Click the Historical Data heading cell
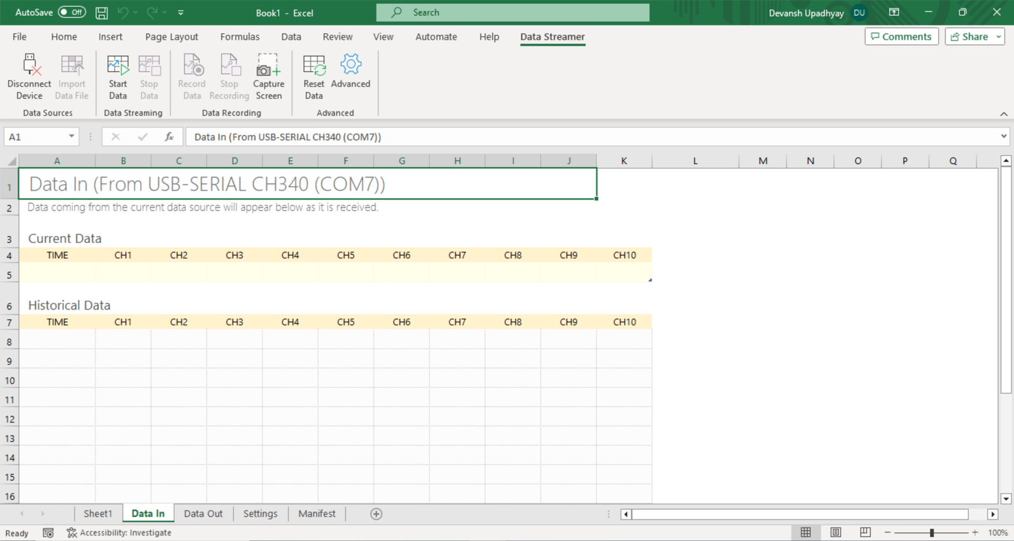Viewport: 1014px width, 541px height. [x=69, y=305]
